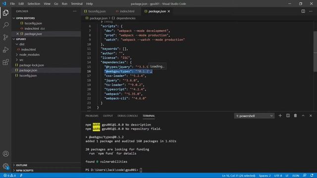Screen dimensions: 317x178
Task: Open Source Control view
Action: point(5,38)
